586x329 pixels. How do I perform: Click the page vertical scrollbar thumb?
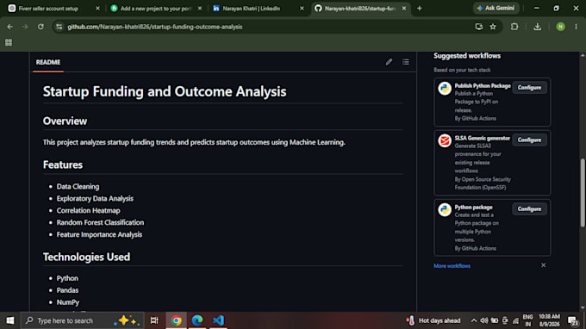point(583,193)
